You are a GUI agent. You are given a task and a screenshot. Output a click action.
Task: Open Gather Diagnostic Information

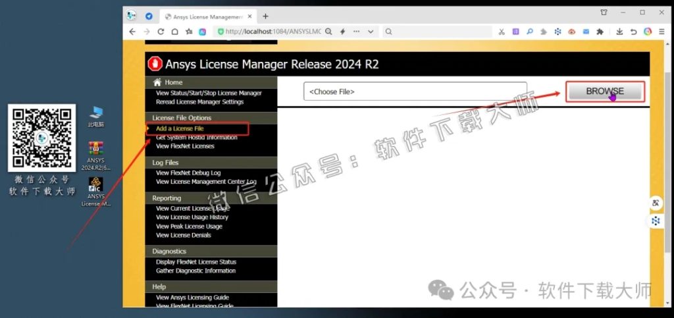tap(196, 271)
